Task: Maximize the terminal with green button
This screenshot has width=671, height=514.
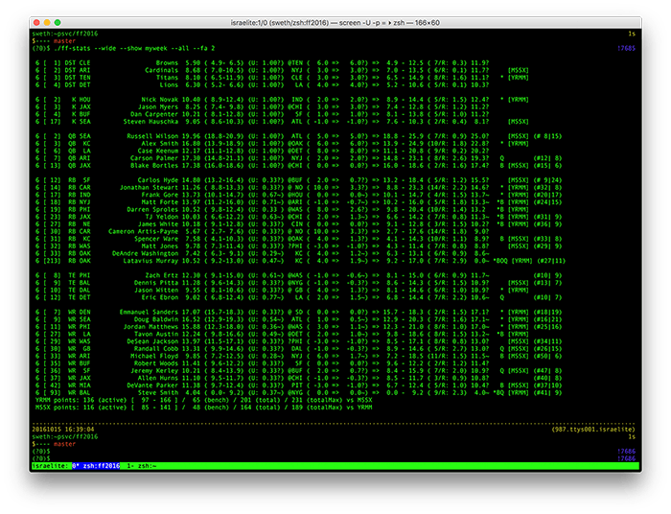Action: coord(58,23)
